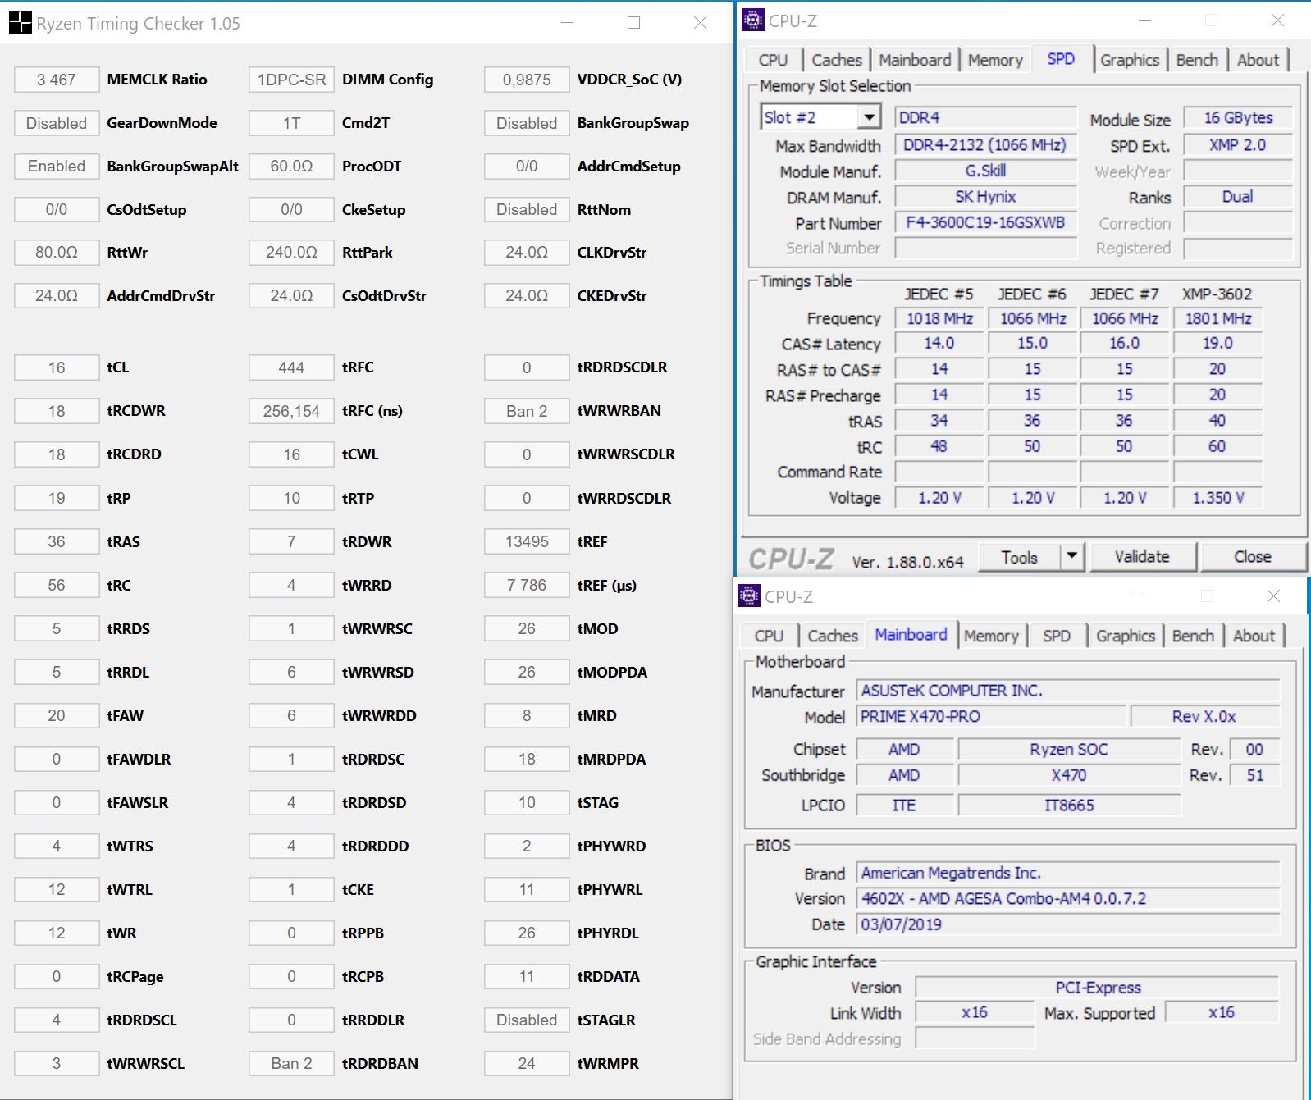
Task: Click the GearDownMode Disabled field
Action: point(57,123)
